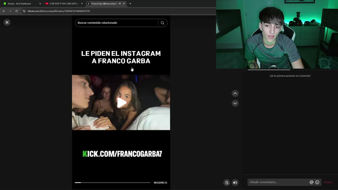Close the Kick Dashboard tab
338x190 pixels.
click(40, 4)
